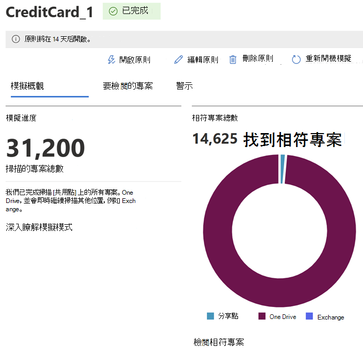Click the trash can delete policy icon
This screenshot has width=363, height=349.
click(x=233, y=60)
